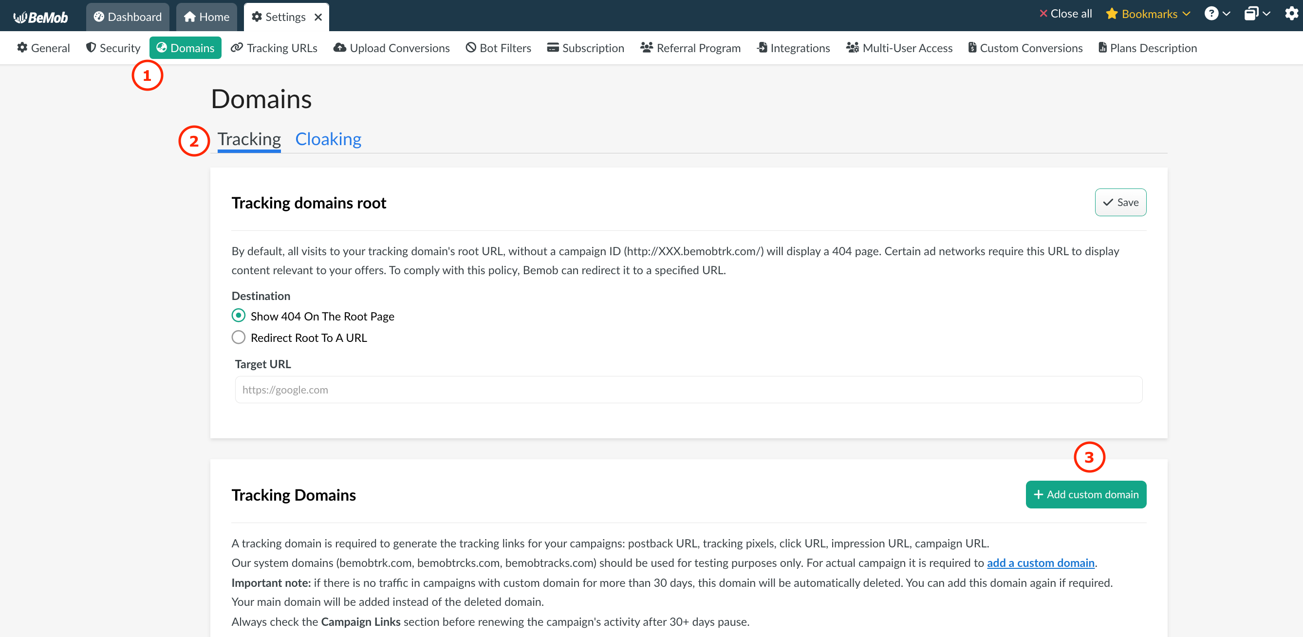
Task: Click the 'Tracking Domains' heading
Action: point(294,495)
